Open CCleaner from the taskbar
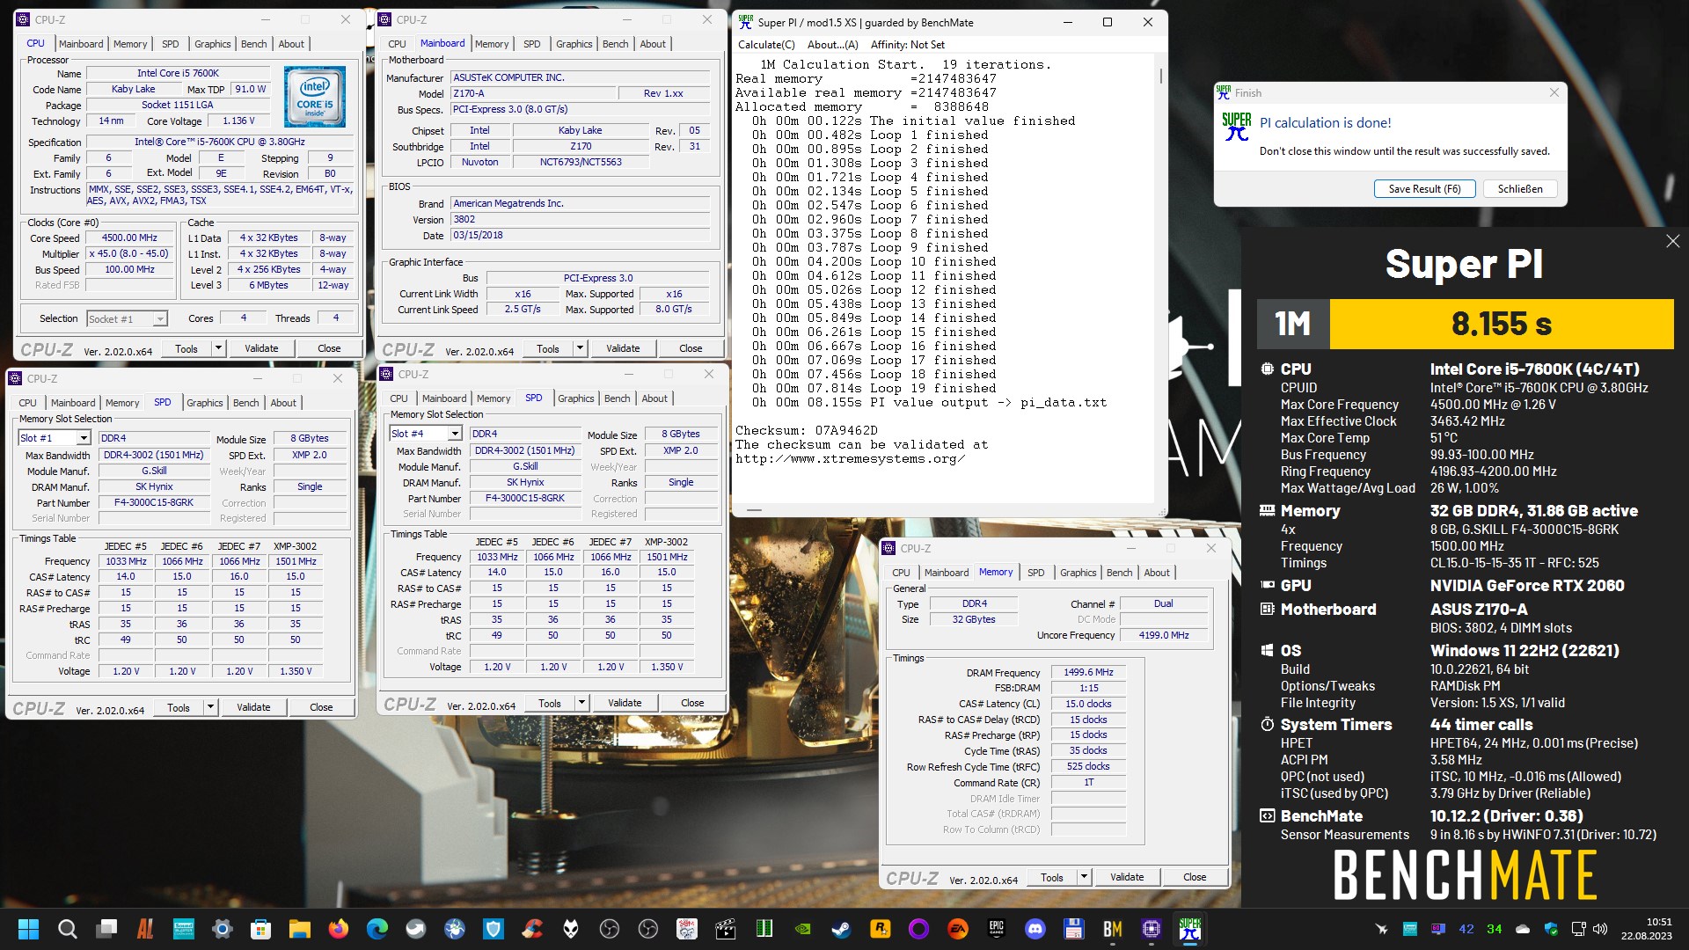The image size is (1689, 950). pyautogui.click(x=531, y=929)
